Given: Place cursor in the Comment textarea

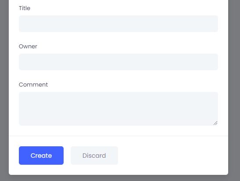Looking at the screenshot, I should pyautogui.click(x=118, y=109).
